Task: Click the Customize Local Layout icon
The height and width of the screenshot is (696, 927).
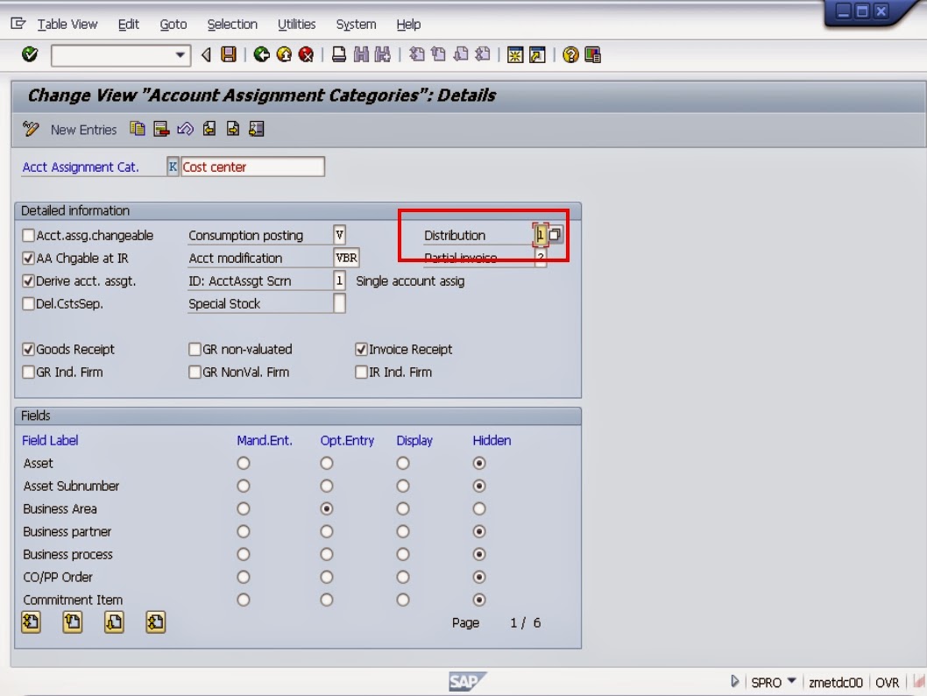Action: 592,55
